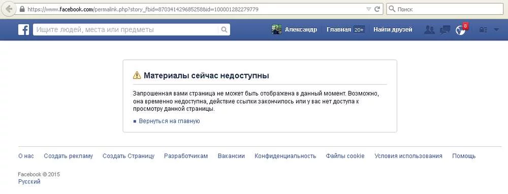Viewport: 508px width, 194px height.
Task: Open privacy shortcuts lock icon
Action: (483, 30)
